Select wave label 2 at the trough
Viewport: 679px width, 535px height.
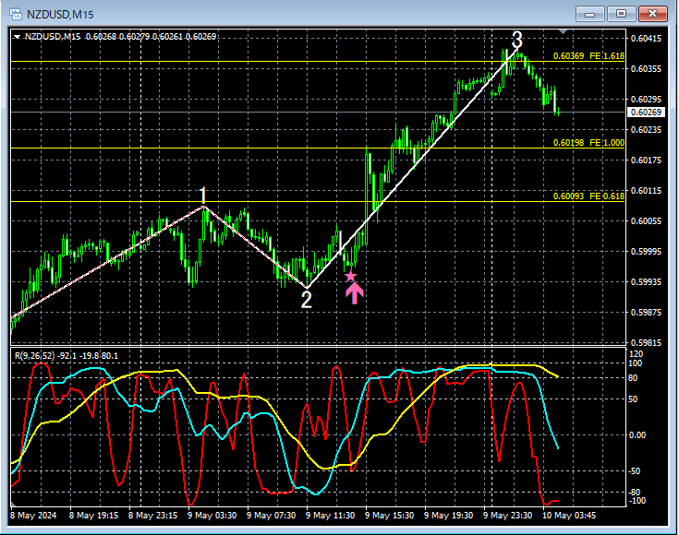(x=306, y=299)
